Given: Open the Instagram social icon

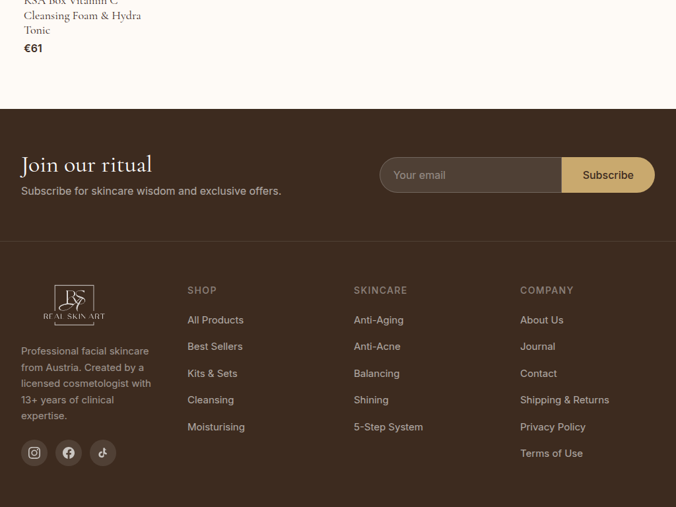Looking at the screenshot, I should 34,453.
